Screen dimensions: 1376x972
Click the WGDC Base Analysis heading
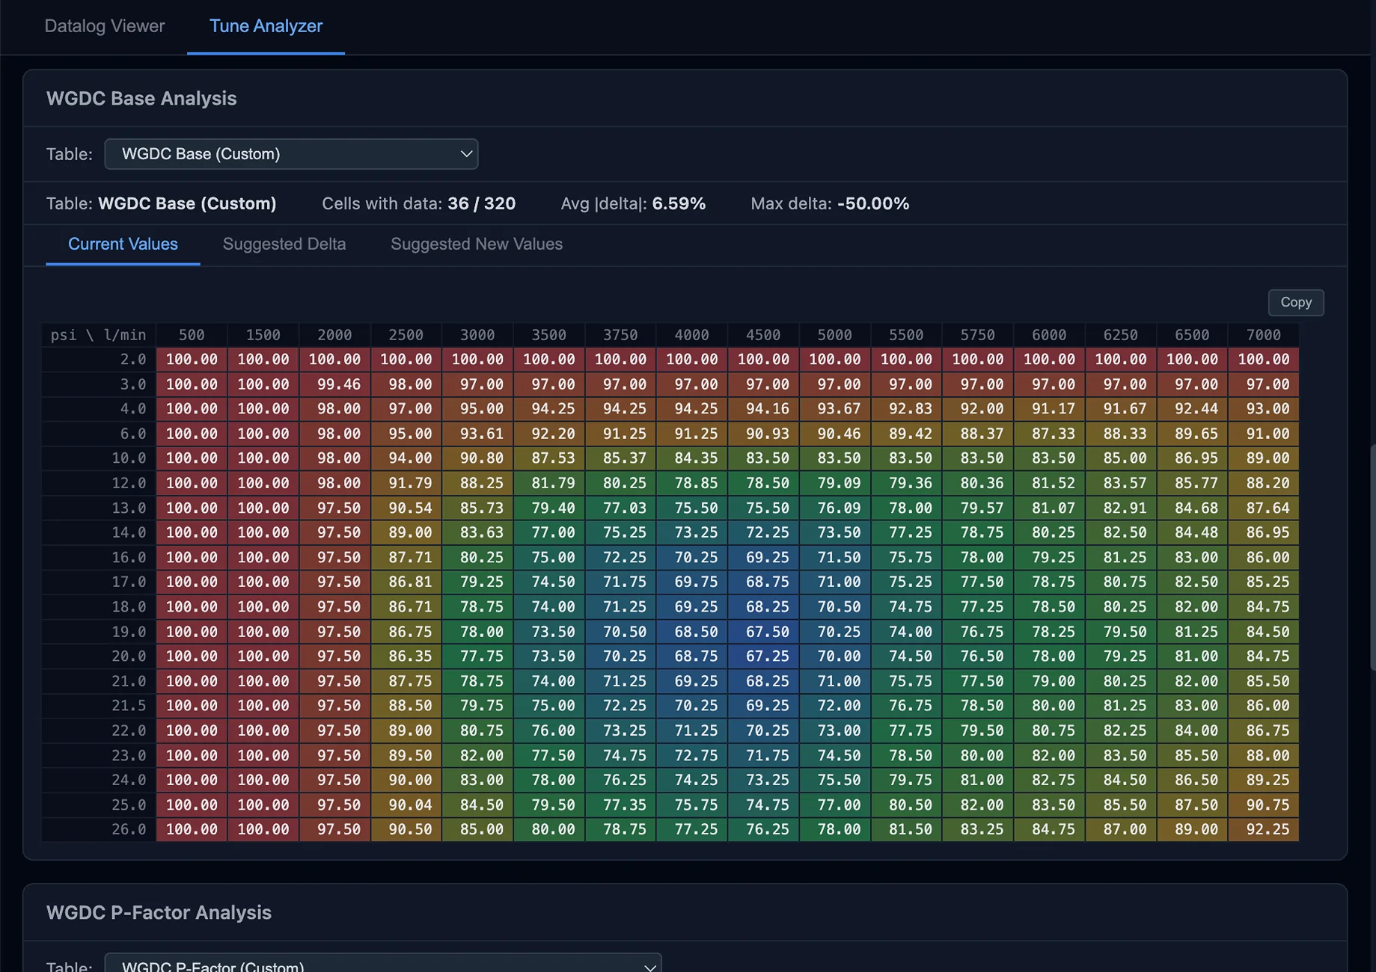pos(141,98)
